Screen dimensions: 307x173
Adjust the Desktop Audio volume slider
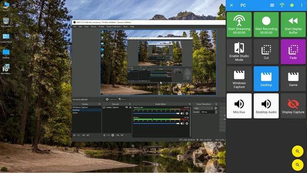click(x=156, y=113)
